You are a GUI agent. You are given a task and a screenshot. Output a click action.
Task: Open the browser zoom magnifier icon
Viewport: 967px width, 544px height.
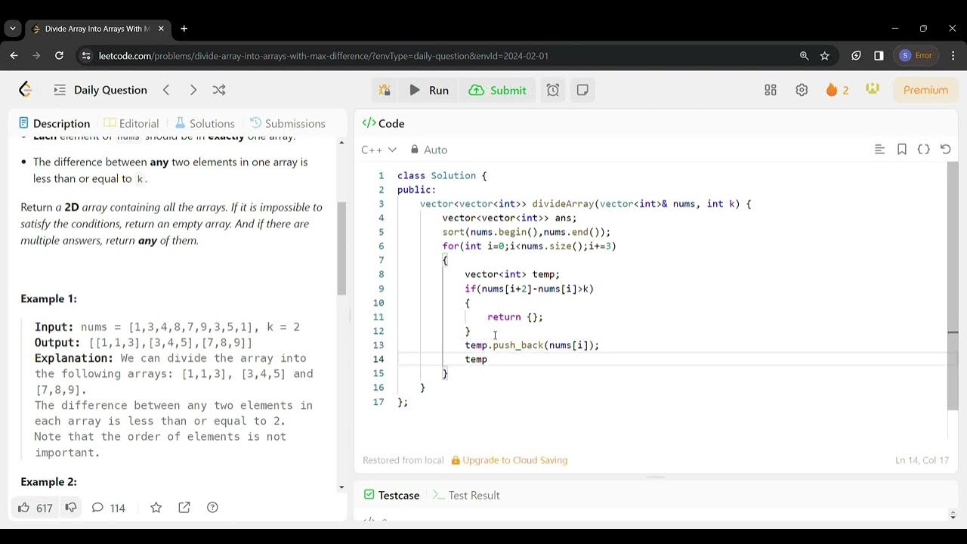pos(804,55)
